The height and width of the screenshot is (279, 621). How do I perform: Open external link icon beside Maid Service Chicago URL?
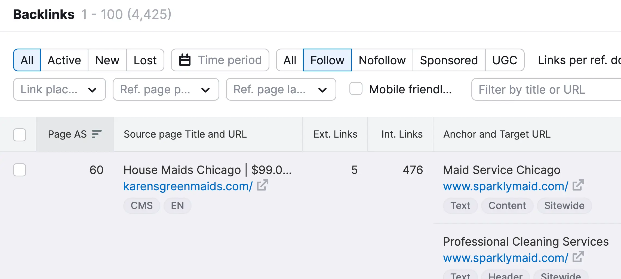tap(578, 185)
